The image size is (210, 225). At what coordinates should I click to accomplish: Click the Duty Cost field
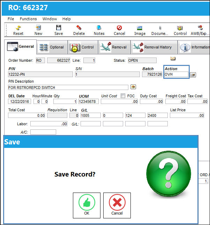[151, 102]
